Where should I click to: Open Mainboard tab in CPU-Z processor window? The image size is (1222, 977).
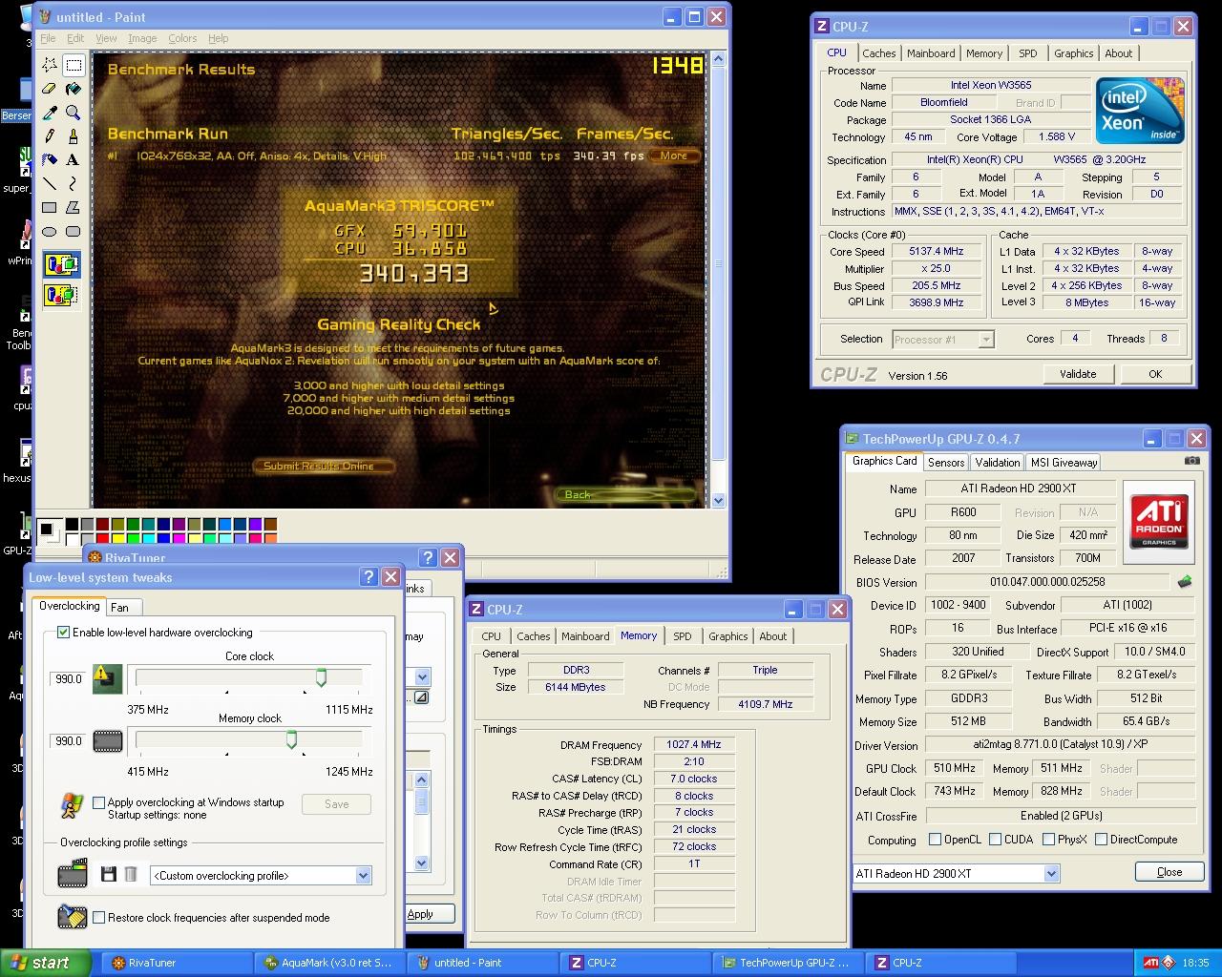pos(931,53)
